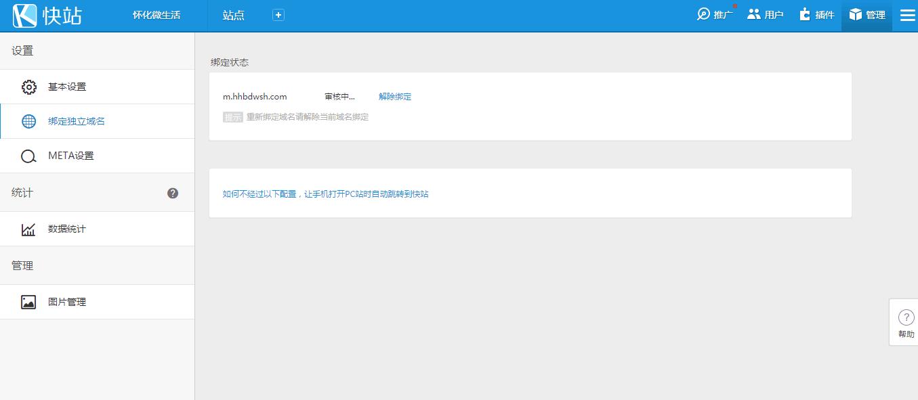
Task: Open the 基本设置 gear icon
Action: pos(28,87)
